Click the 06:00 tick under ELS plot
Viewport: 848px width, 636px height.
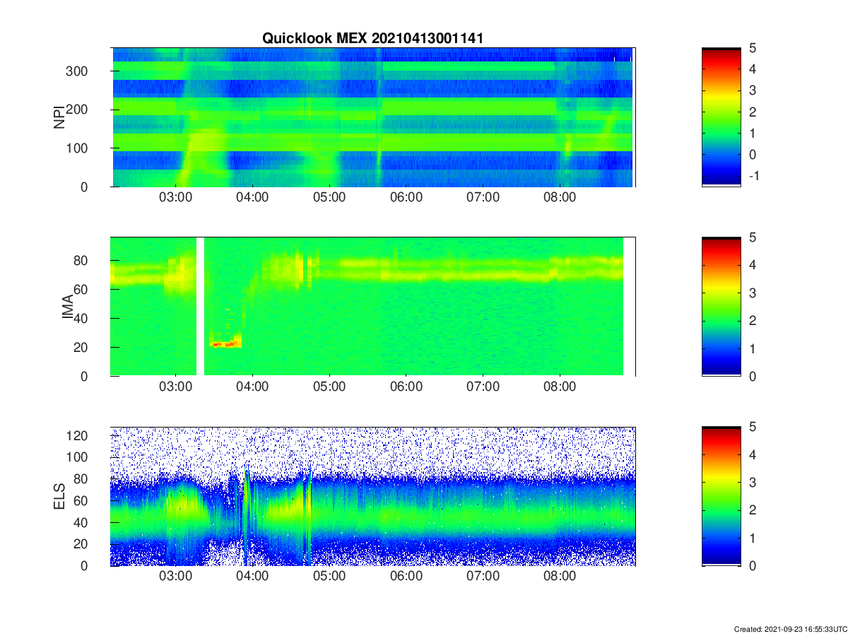[406, 577]
